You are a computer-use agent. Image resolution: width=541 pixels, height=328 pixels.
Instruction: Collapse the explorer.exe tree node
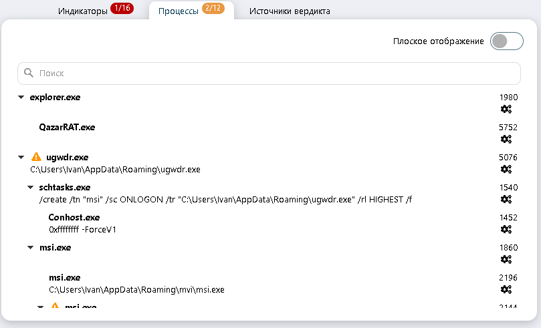click(21, 98)
